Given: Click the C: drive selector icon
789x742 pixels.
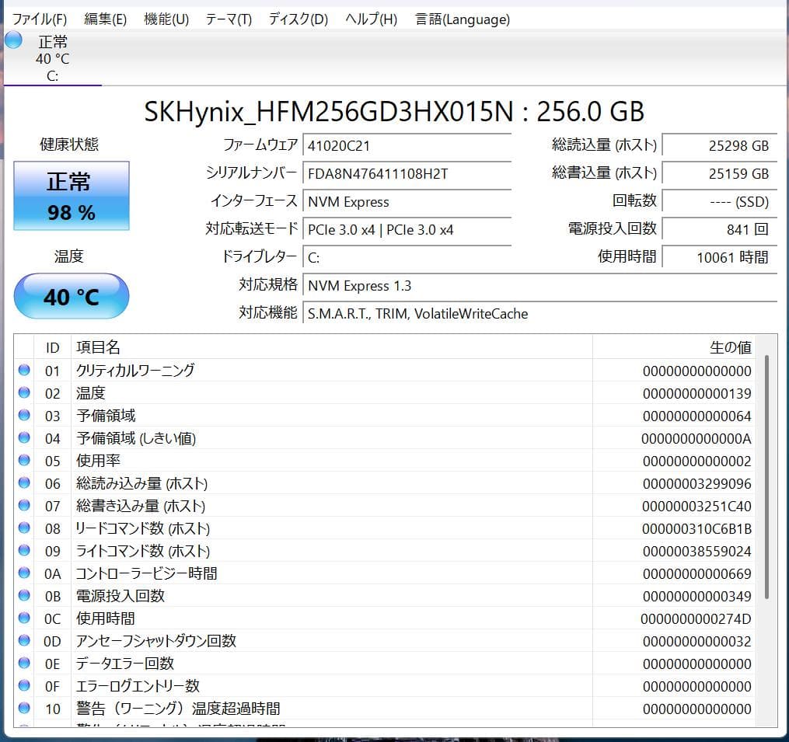Looking at the screenshot, I should tap(13, 40).
